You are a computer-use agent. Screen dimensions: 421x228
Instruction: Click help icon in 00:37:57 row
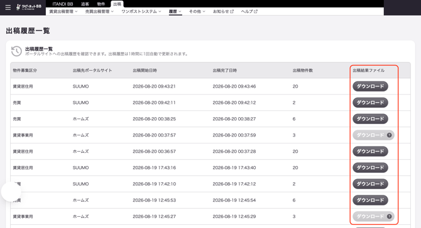(389, 135)
